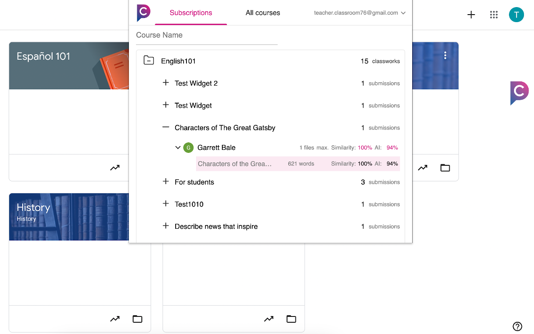This screenshot has width=534, height=334.
Task: Open folder icon on the middle course card
Action: (291, 319)
